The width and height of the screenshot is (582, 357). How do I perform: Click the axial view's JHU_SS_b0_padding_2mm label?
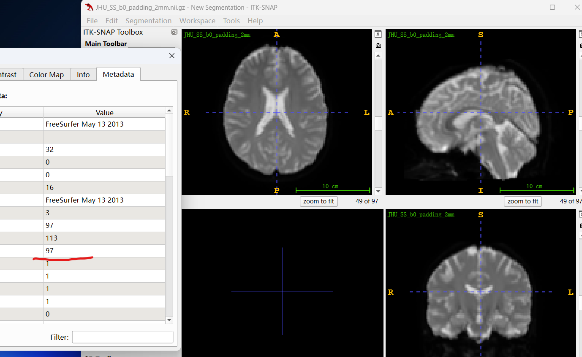coord(217,35)
